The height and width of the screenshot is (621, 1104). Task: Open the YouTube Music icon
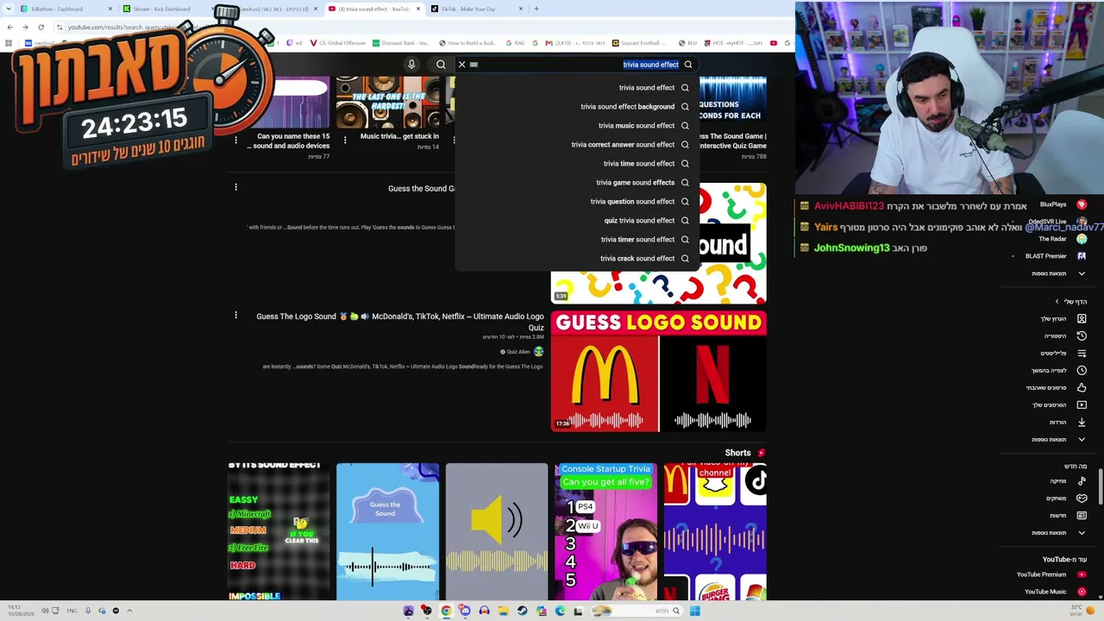(x=1082, y=592)
